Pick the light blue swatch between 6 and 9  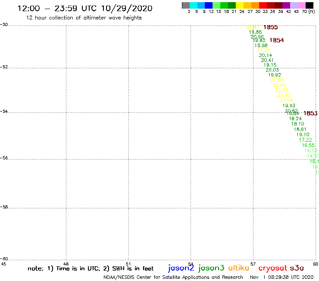coord(201,5)
